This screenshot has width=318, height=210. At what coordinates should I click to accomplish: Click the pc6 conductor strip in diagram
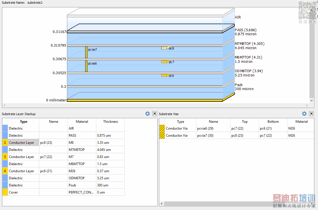[x=164, y=76]
